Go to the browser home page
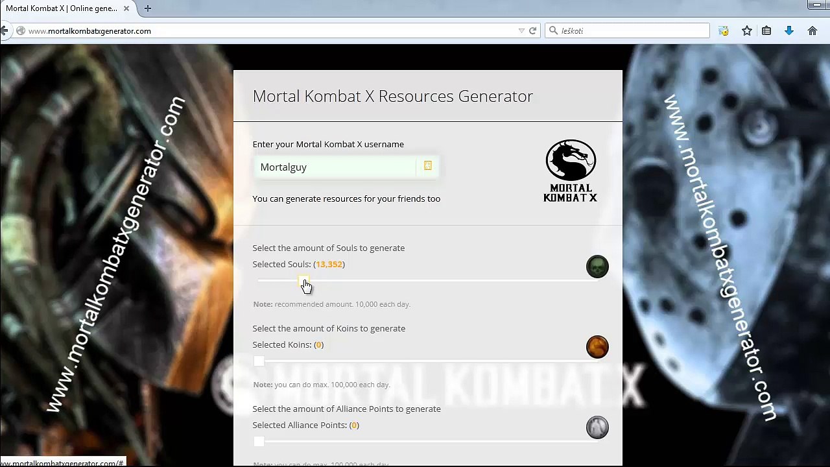830x467 pixels. (x=812, y=30)
